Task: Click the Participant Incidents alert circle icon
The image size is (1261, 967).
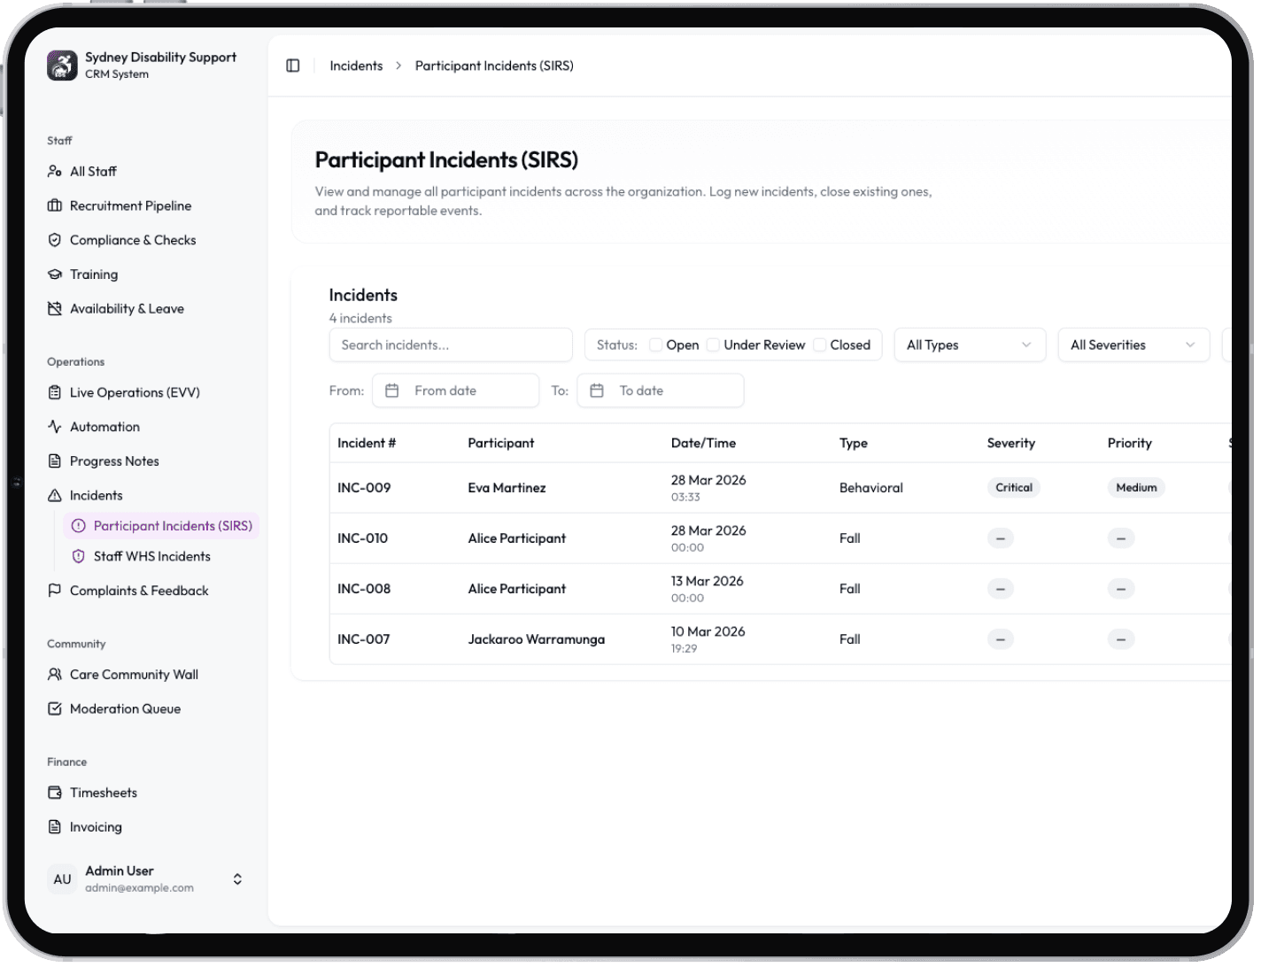Action: click(x=79, y=526)
